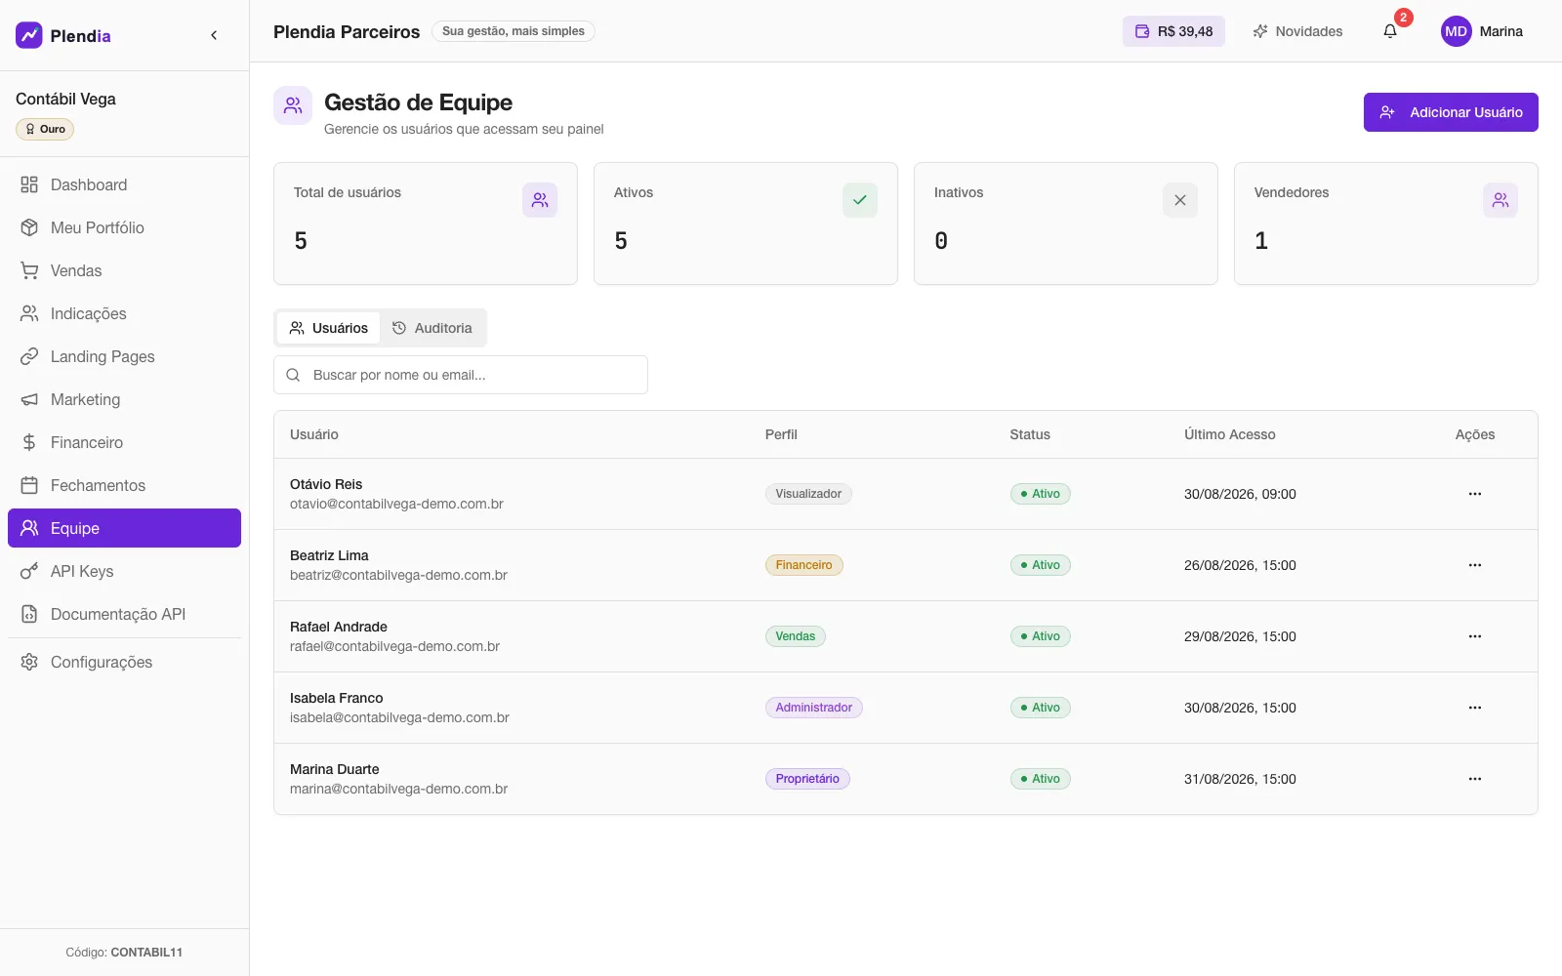Viewport: 1562px width, 976px height.
Task: Focus the search by name or email field
Action: (x=461, y=375)
